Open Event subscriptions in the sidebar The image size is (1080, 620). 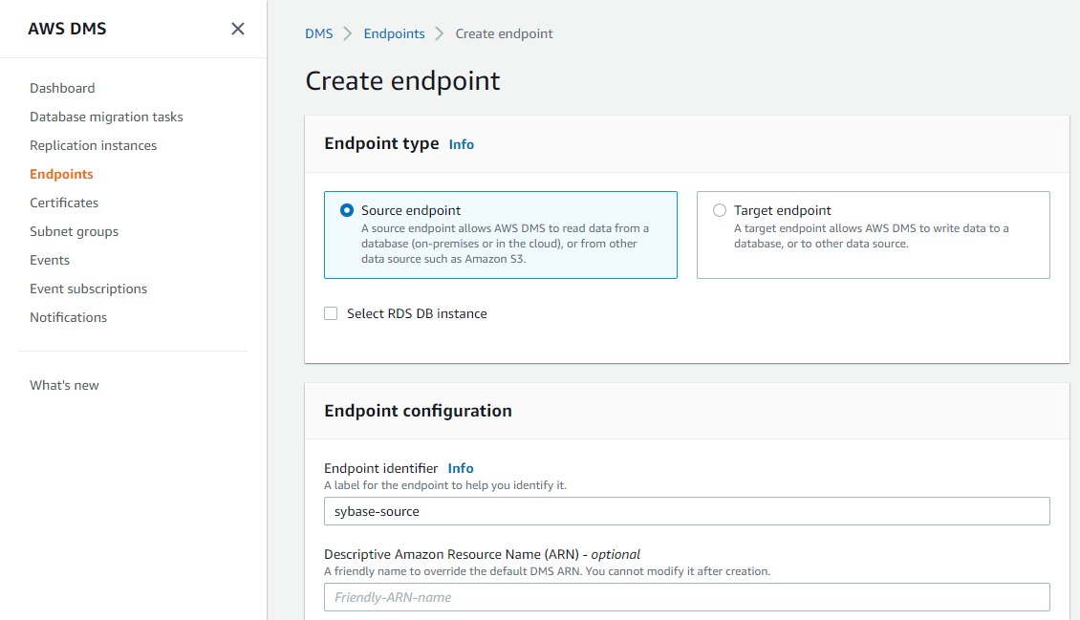click(88, 289)
